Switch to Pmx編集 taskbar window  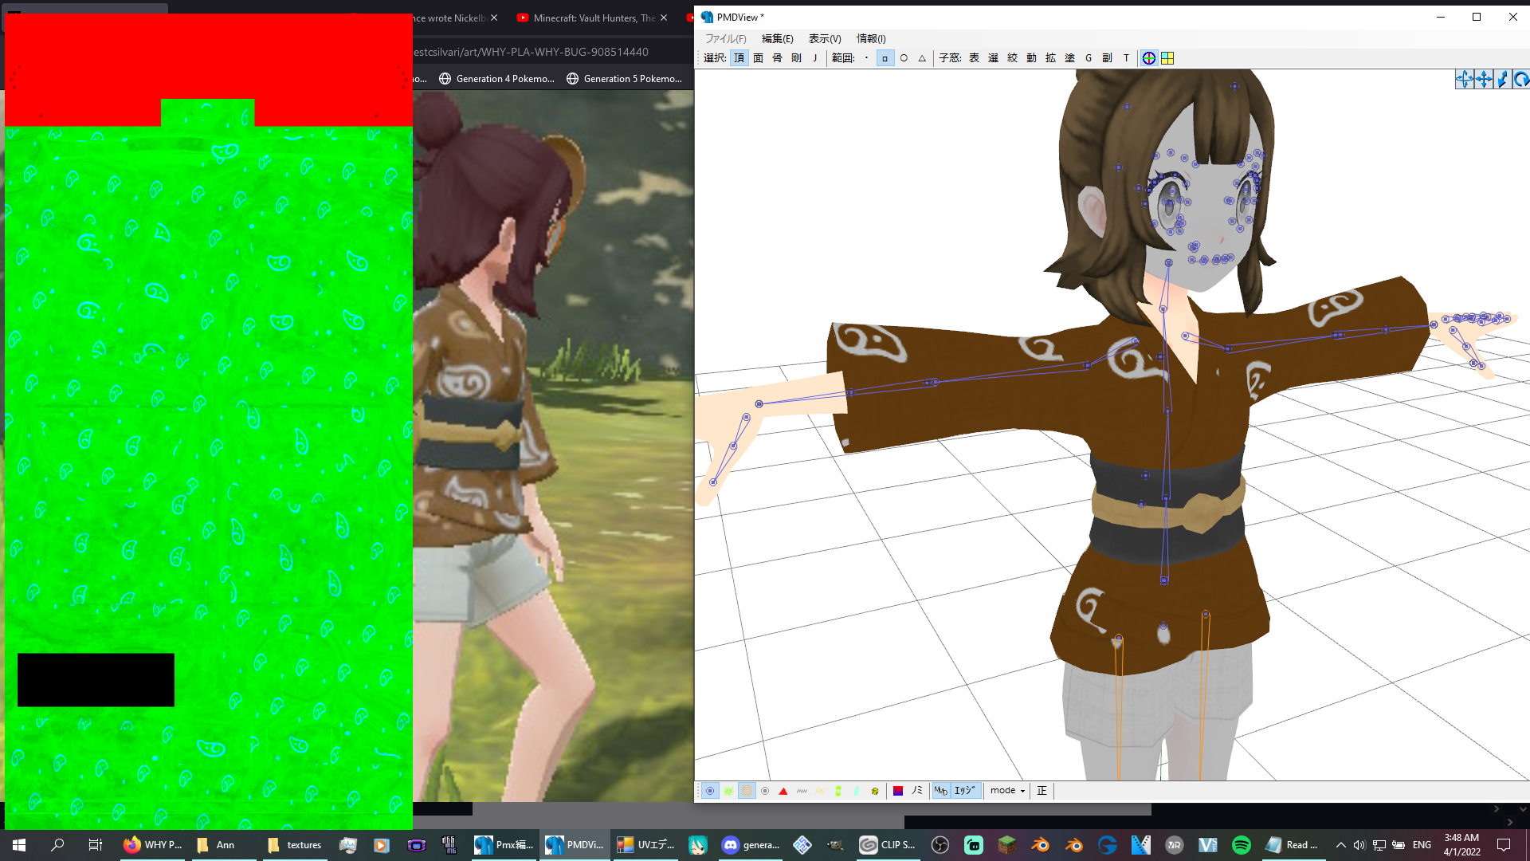click(504, 845)
